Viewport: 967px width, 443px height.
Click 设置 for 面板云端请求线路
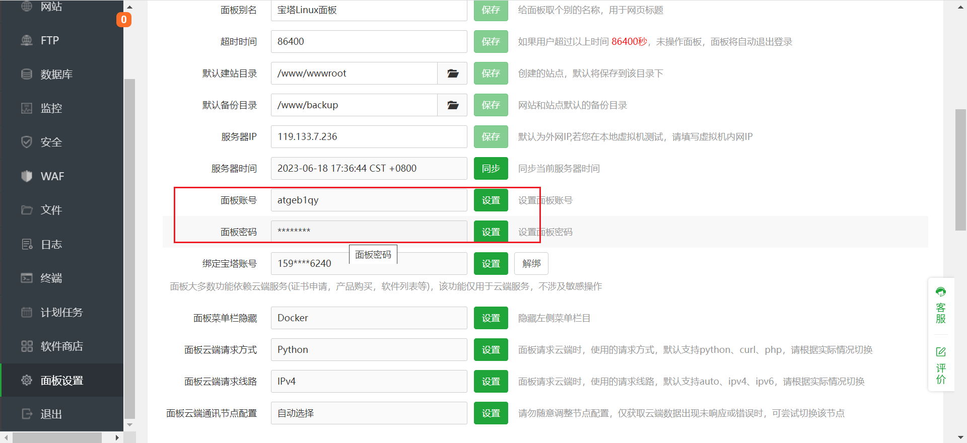[x=491, y=382]
